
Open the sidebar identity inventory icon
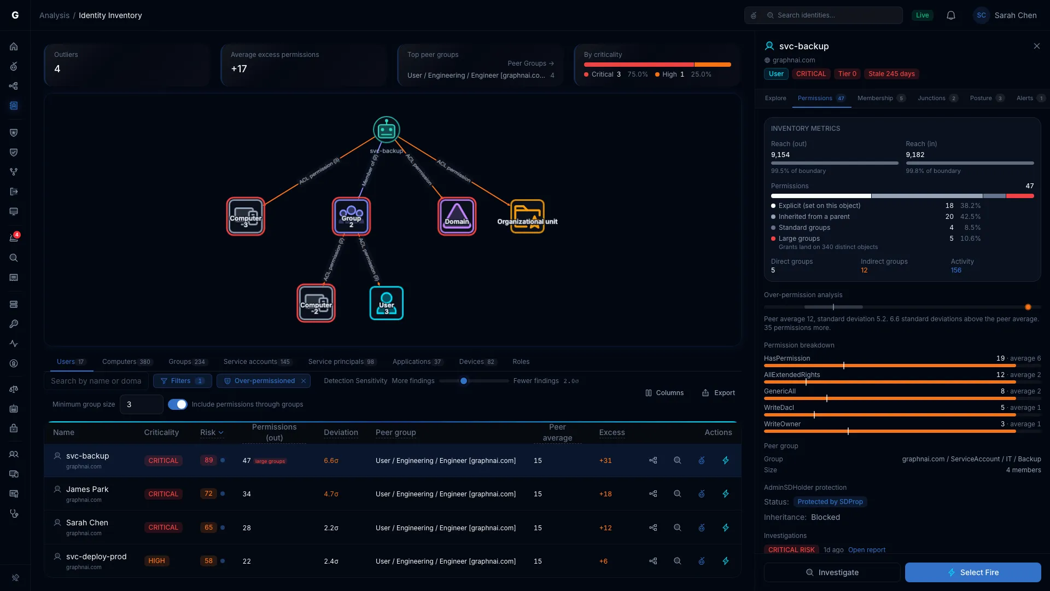coord(14,106)
